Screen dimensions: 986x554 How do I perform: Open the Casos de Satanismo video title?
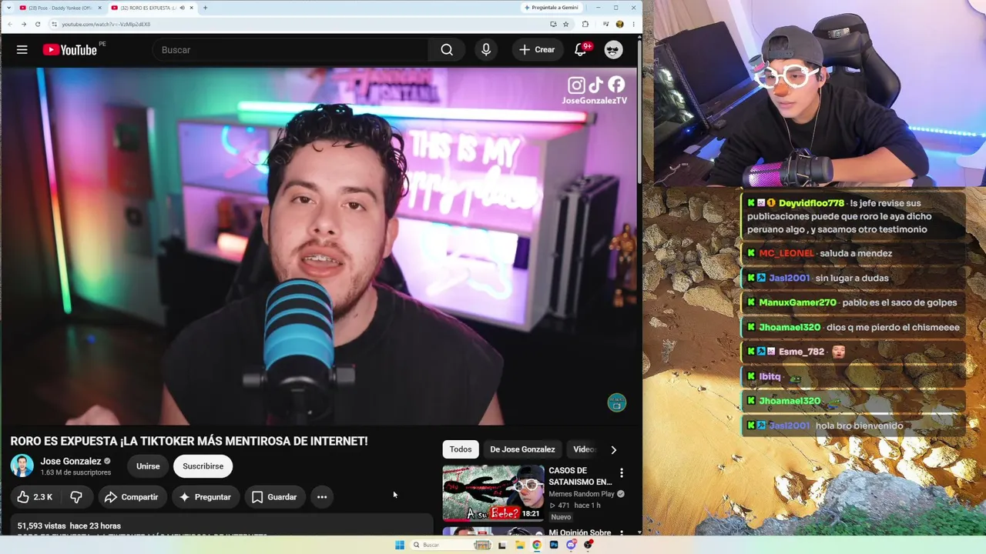580,476
